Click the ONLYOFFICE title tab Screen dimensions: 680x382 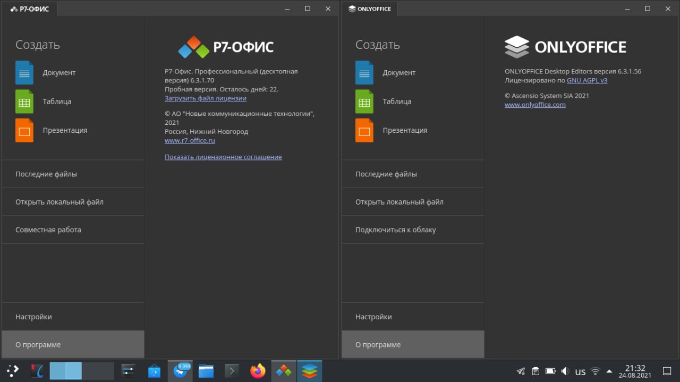370,9
